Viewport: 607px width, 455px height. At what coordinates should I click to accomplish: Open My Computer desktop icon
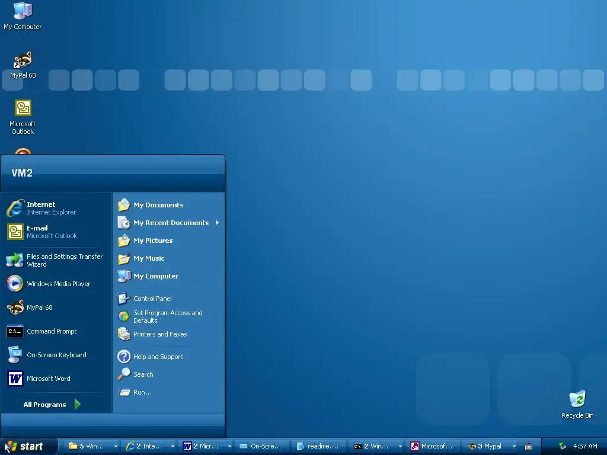point(23,16)
